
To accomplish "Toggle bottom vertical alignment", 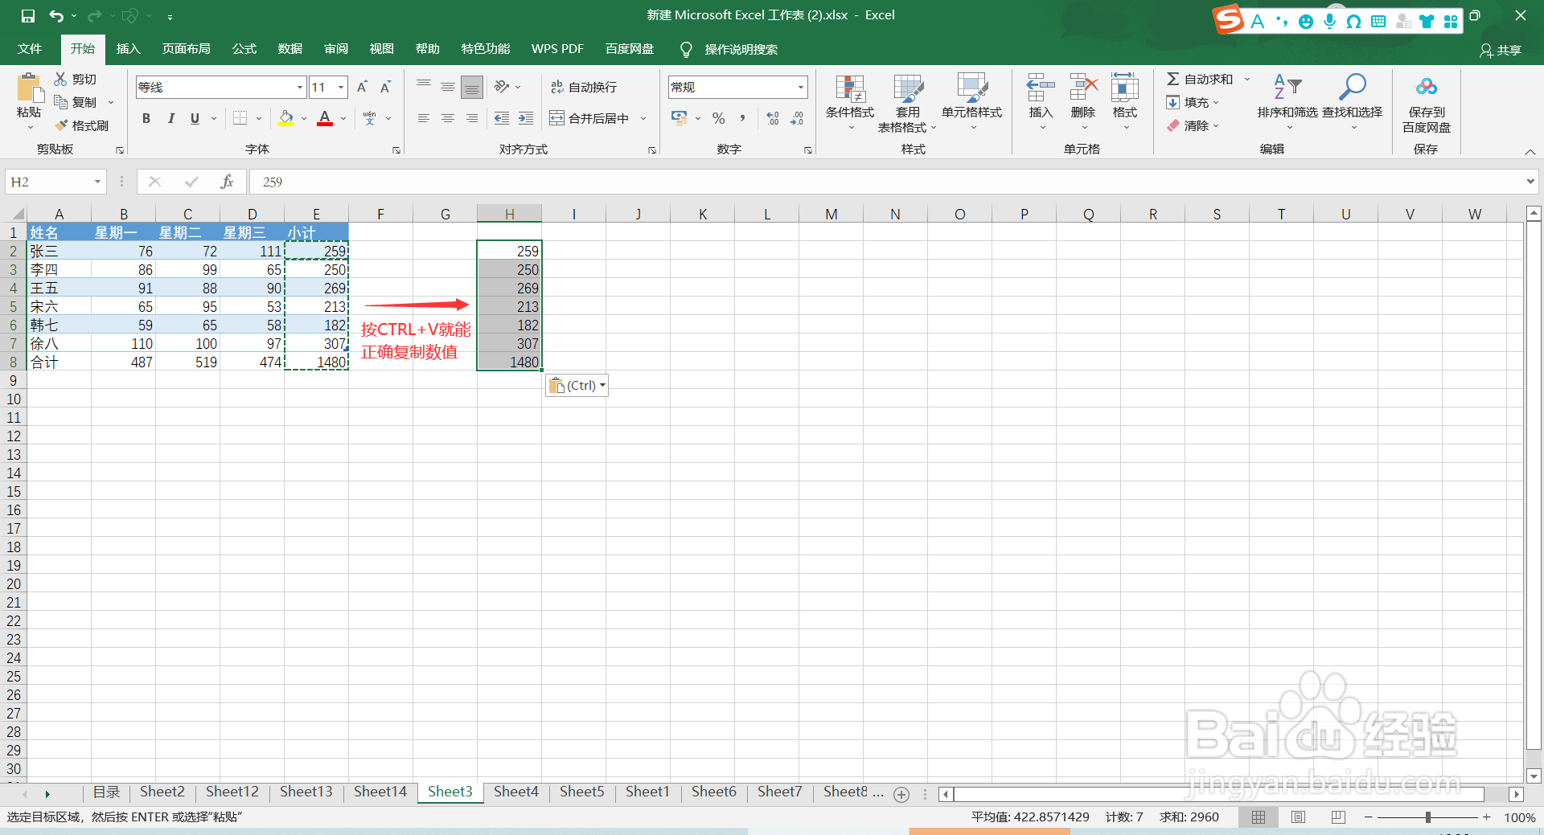I will coord(472,87).
